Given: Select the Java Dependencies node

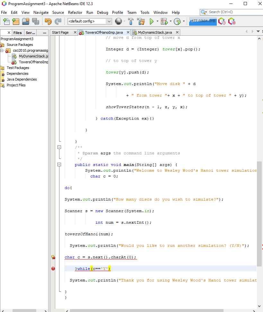Looking at the screenshot, I should (x=22, y=79).
